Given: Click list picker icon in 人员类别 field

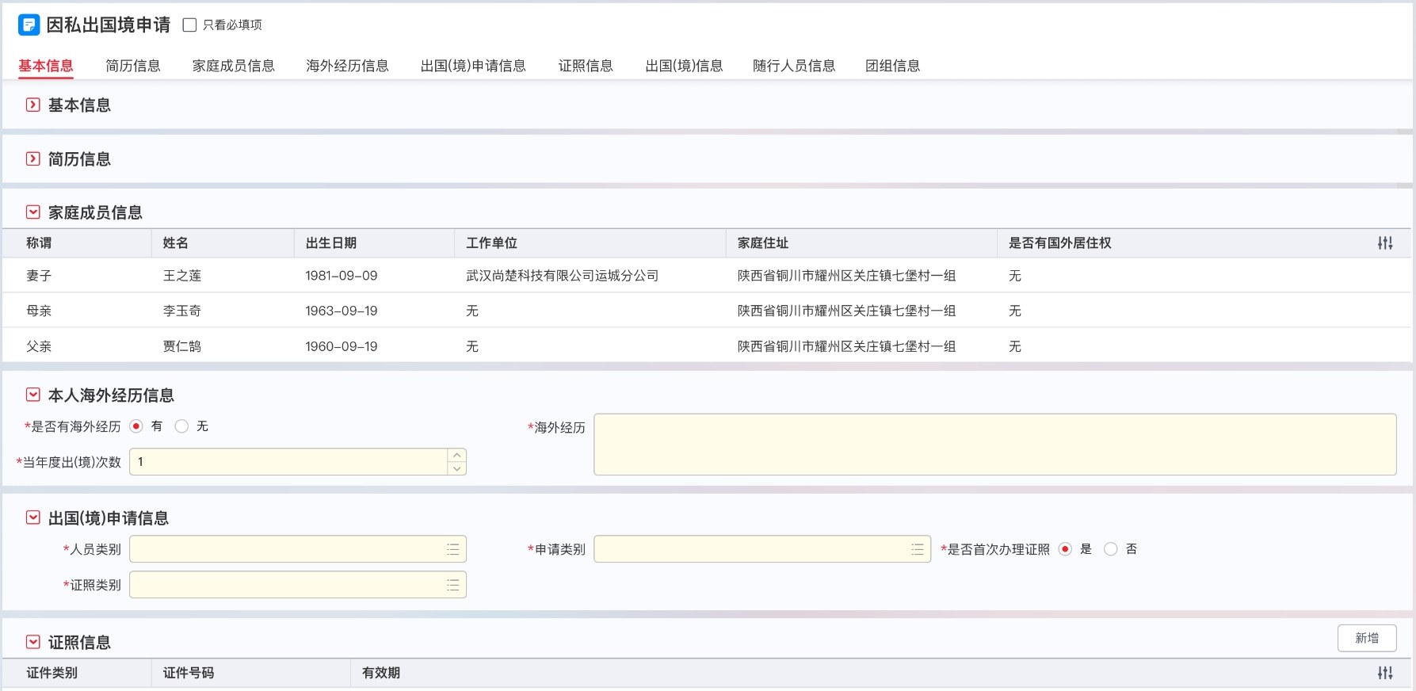Looking at the screenshot, I should point(453,549).
